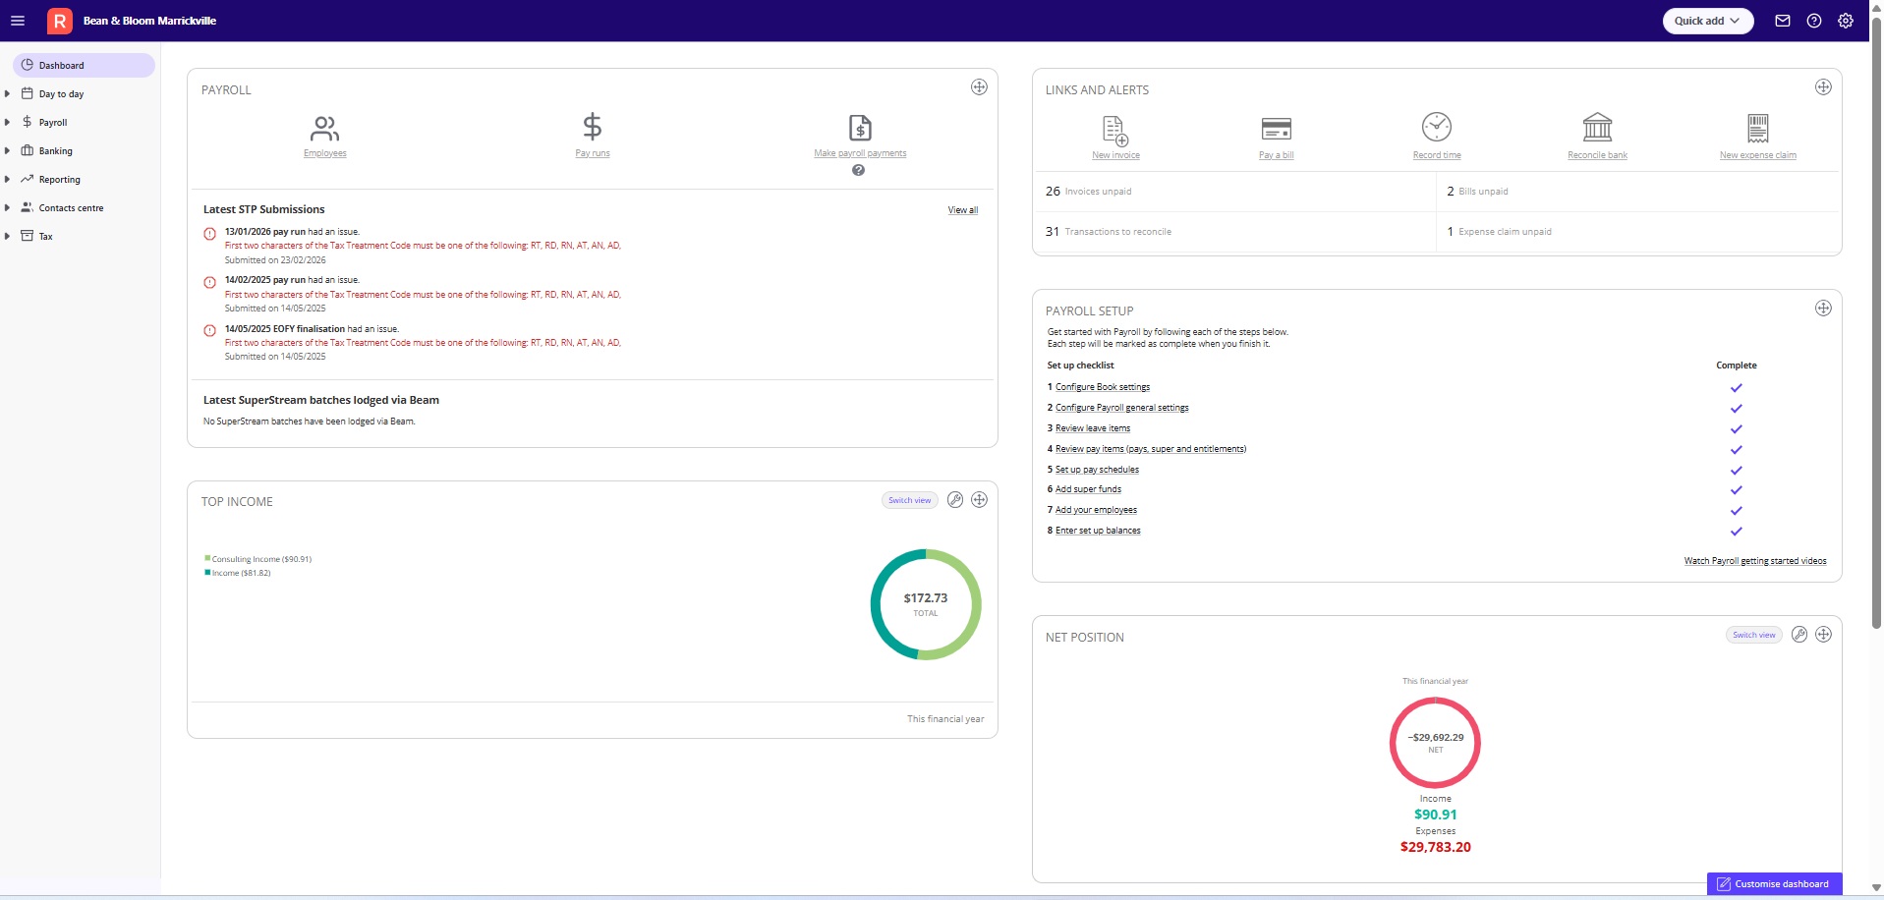Open the Employees payroll icon
Image resolution: width=1884 pixels, height=900 pixels.
[324, 128]
